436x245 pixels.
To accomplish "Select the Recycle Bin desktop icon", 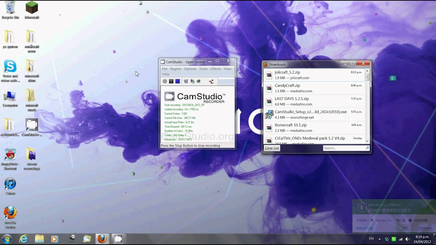I will coord(10,10).
